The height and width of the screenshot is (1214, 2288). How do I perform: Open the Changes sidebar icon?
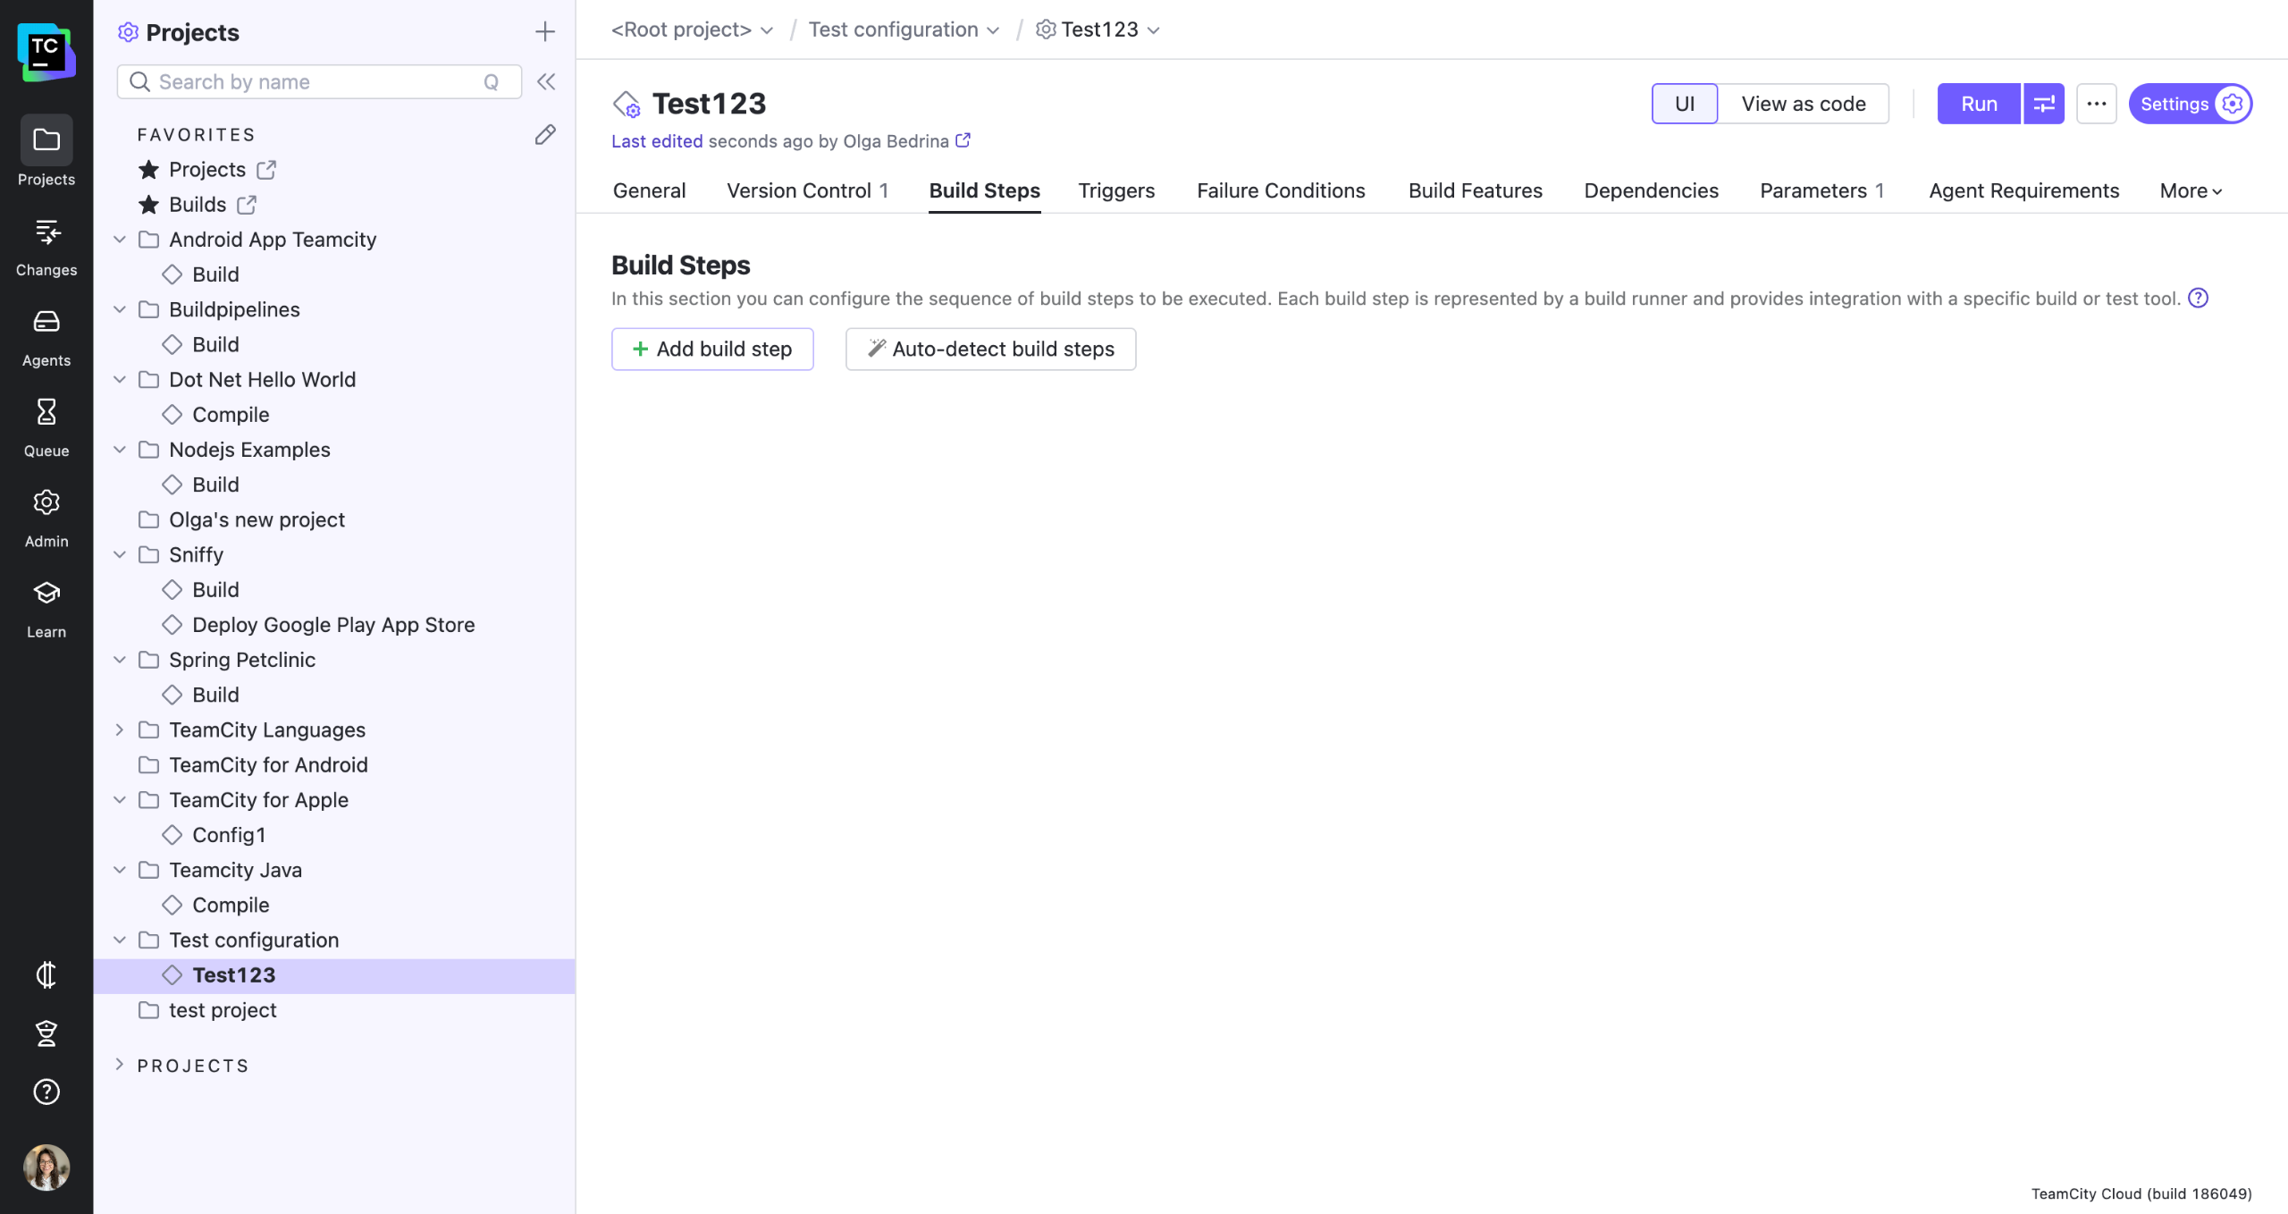click(46, 246)
